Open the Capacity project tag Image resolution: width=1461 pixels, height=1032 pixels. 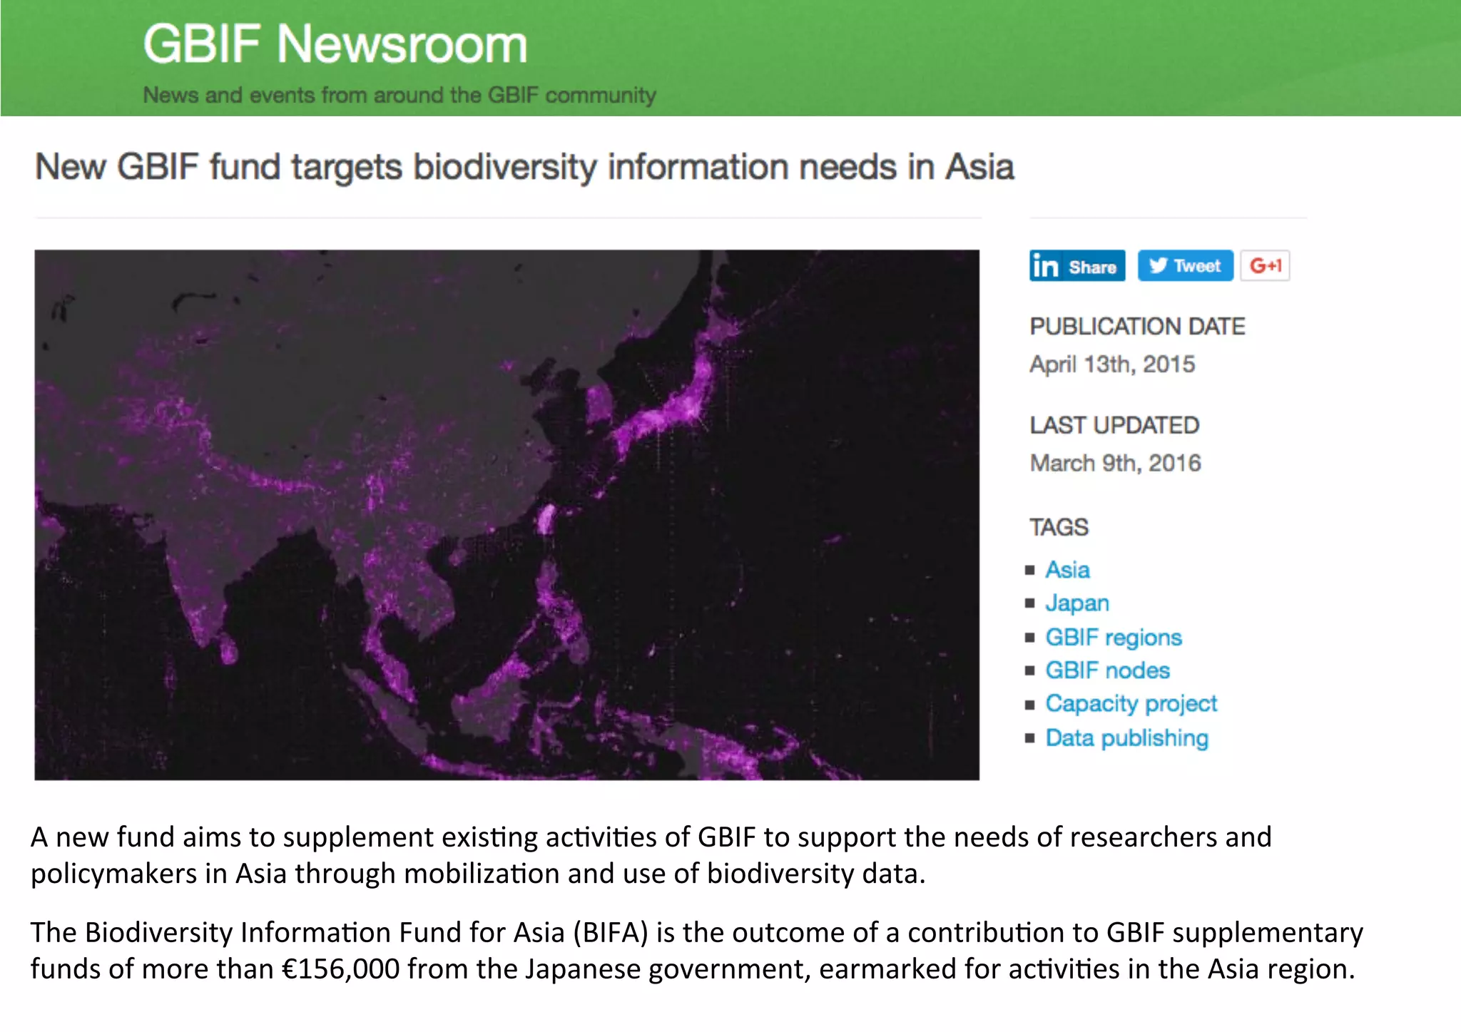click(x=1131, y=704)
